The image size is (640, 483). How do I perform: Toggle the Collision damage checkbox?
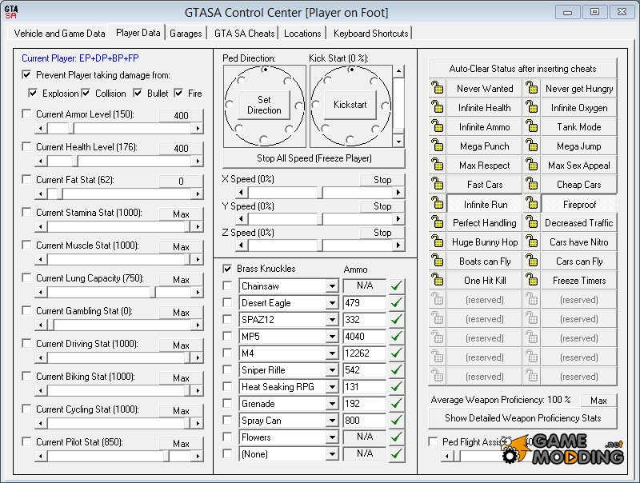(x=86, y=93)
